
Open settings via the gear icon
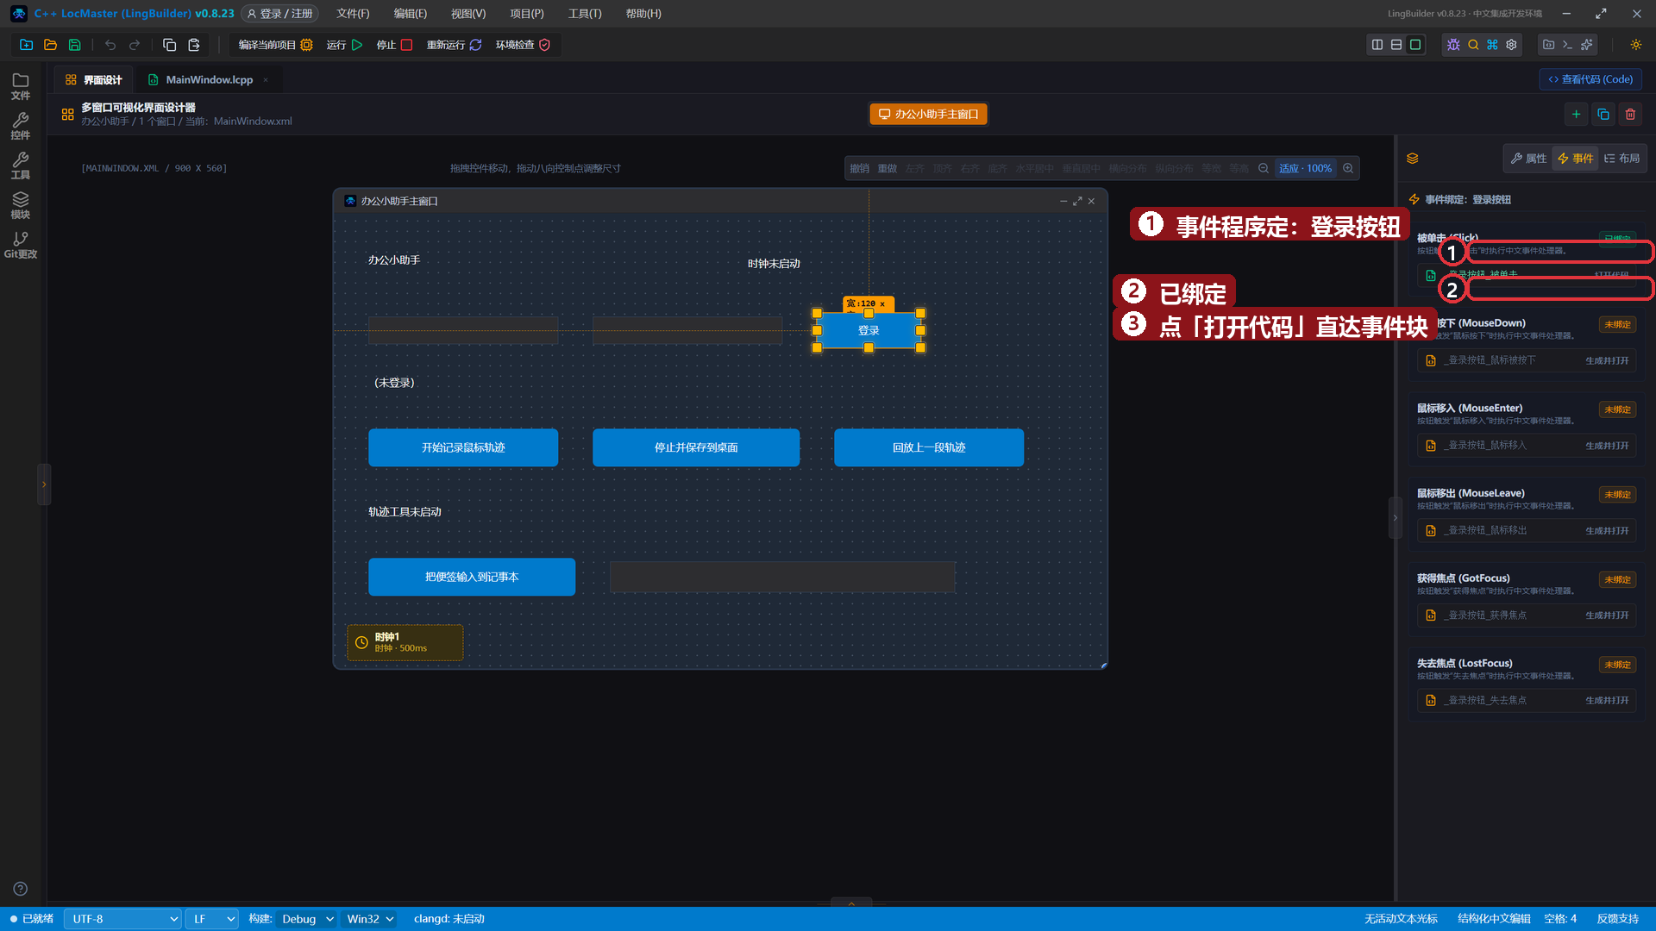click(1511, 45)
